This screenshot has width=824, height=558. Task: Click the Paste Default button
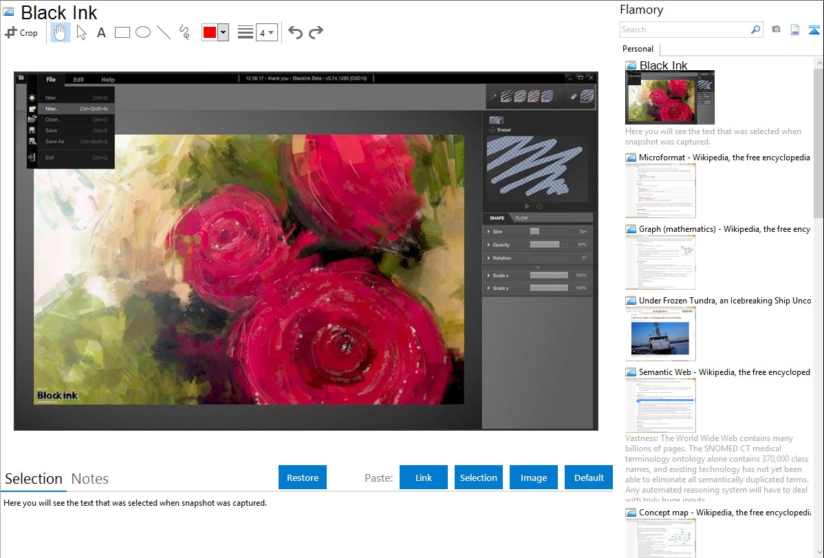coord(589,477)
